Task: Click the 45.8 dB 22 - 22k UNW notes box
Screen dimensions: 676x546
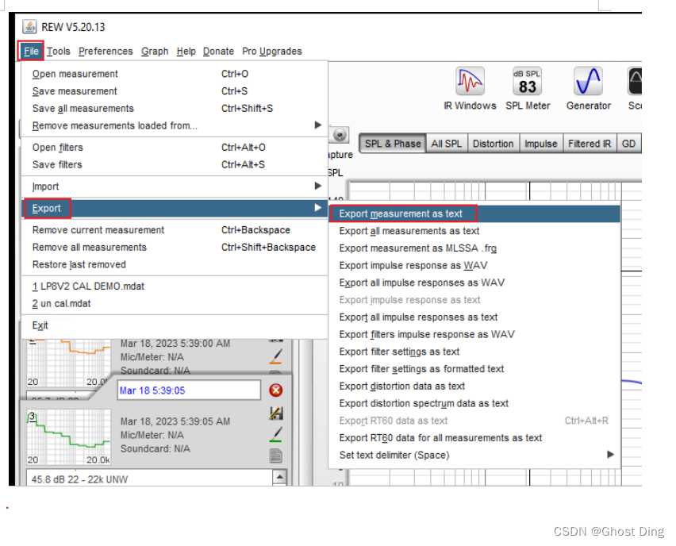Action: (149, 478)
